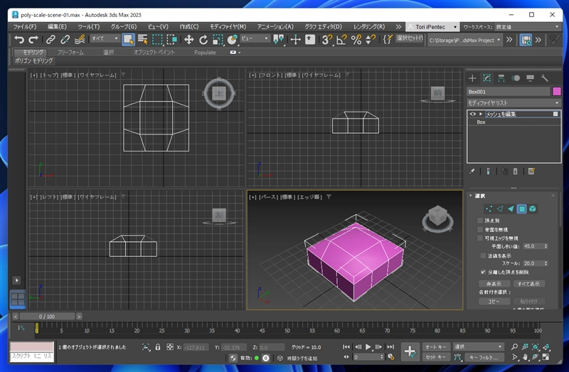The image size is (569, 372).
Task: Click the 0 / 100 time slider
Action: click(47, 317)
